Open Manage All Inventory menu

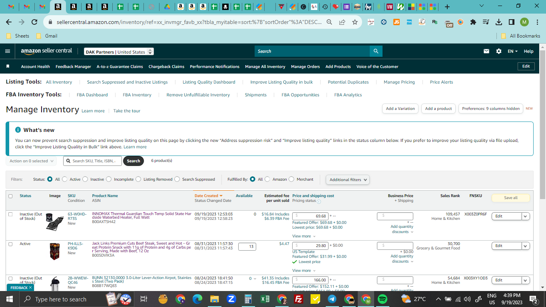(265, 66)
